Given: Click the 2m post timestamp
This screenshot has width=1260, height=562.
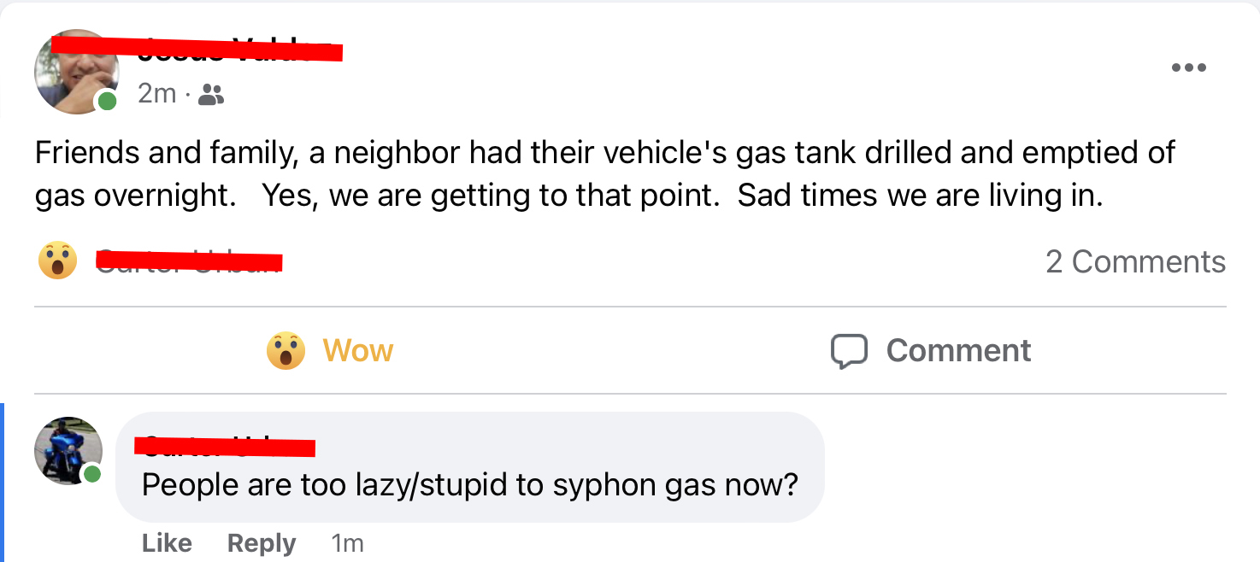Looking at the screenshot, I should click(x=156, y=94).
